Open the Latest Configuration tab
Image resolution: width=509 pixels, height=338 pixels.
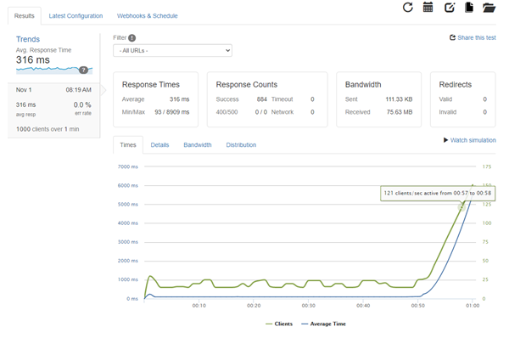click(76, 16)
